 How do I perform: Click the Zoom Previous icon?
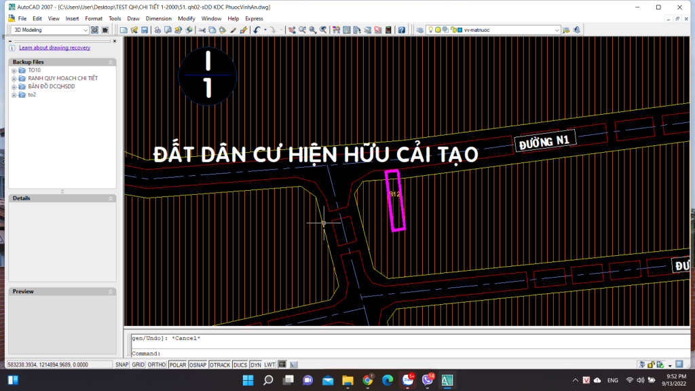point(324,30)
